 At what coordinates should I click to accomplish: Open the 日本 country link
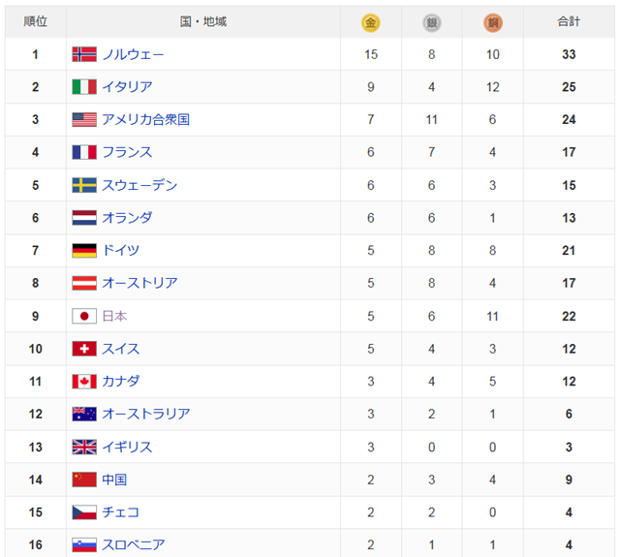(x=114, y=316)
